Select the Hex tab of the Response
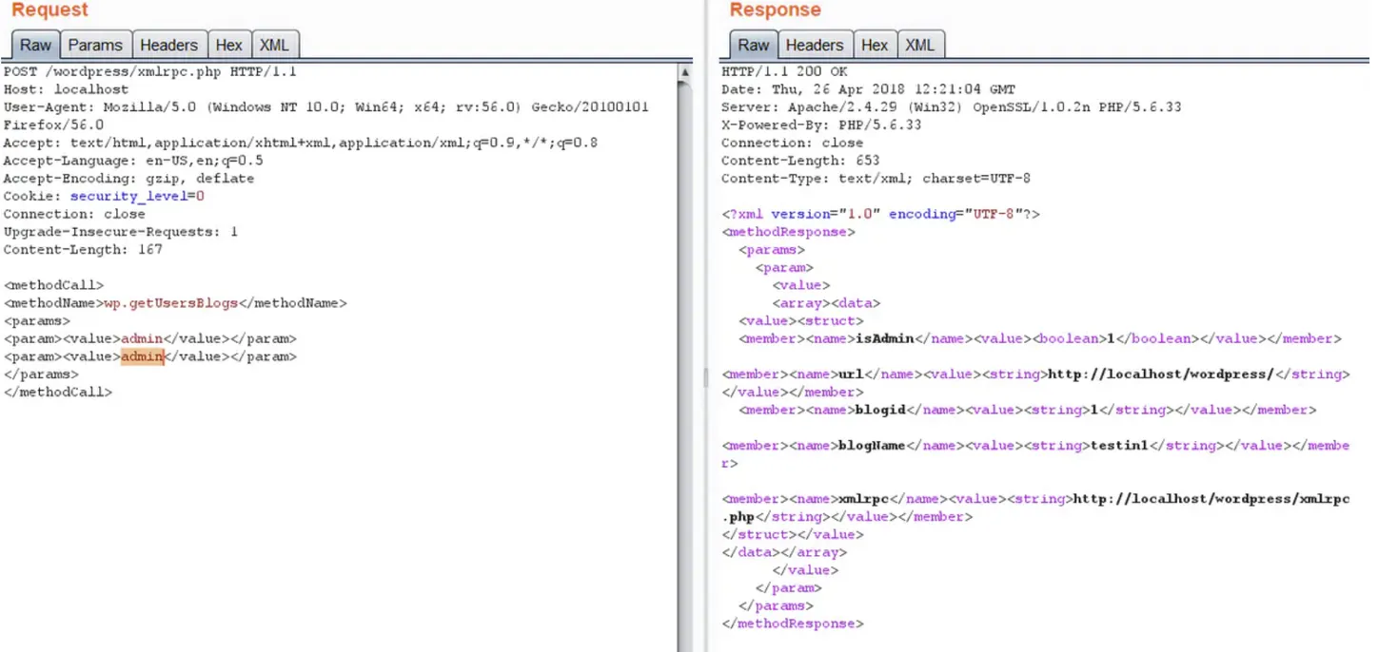Screen dimensions: 1398x652 click(874, 44)
